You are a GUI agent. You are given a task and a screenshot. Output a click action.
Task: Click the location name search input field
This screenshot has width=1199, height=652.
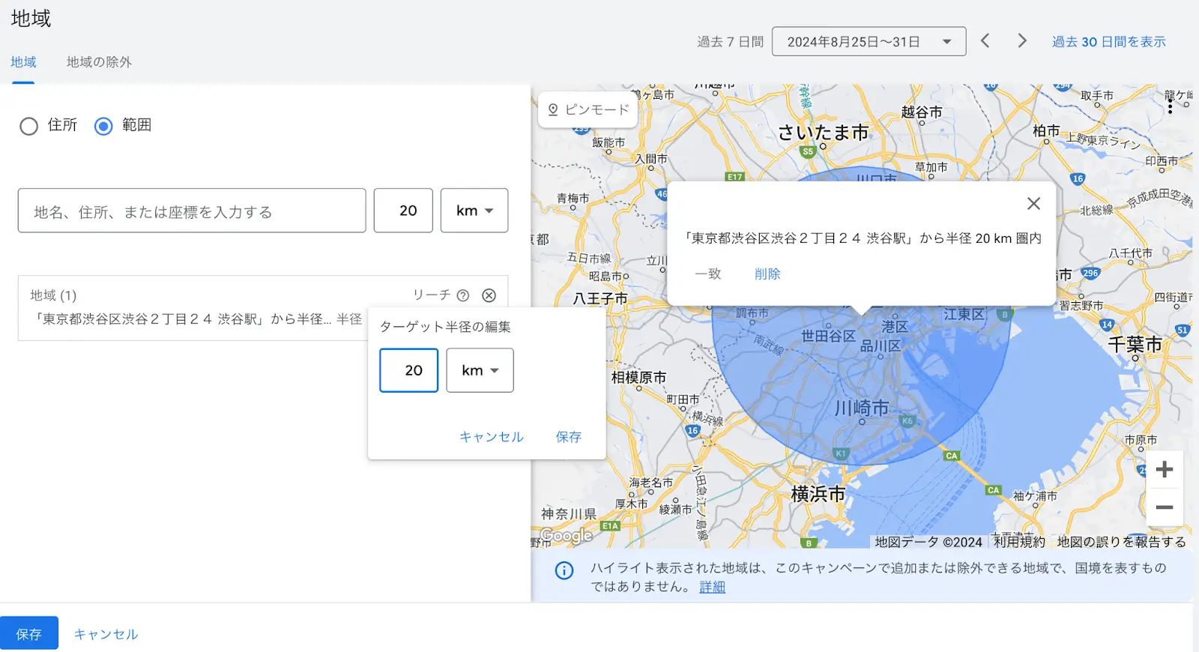(192, 211)
